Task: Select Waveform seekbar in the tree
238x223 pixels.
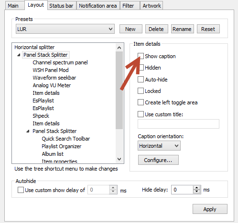Action: coord(54,78)
